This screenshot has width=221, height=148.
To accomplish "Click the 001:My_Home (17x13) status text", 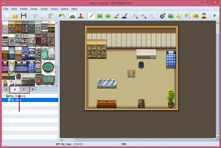I will (x=69, y=144).
